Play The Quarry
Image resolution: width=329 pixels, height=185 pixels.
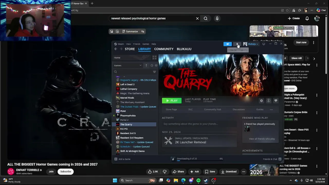[172, 101]
